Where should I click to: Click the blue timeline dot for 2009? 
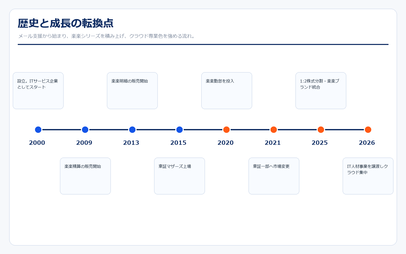coord(85,130)
